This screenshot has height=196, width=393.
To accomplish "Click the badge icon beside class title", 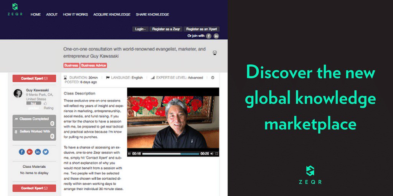I will (215, 53).
